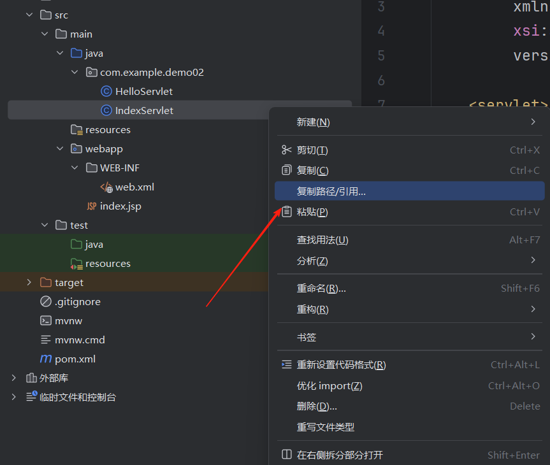This screenshot has height=465, width=550.
Task: Click the orange target folder icon
Action: point(46,283)
